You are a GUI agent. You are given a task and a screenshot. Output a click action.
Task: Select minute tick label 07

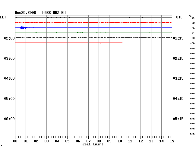[x=88, y=141]
